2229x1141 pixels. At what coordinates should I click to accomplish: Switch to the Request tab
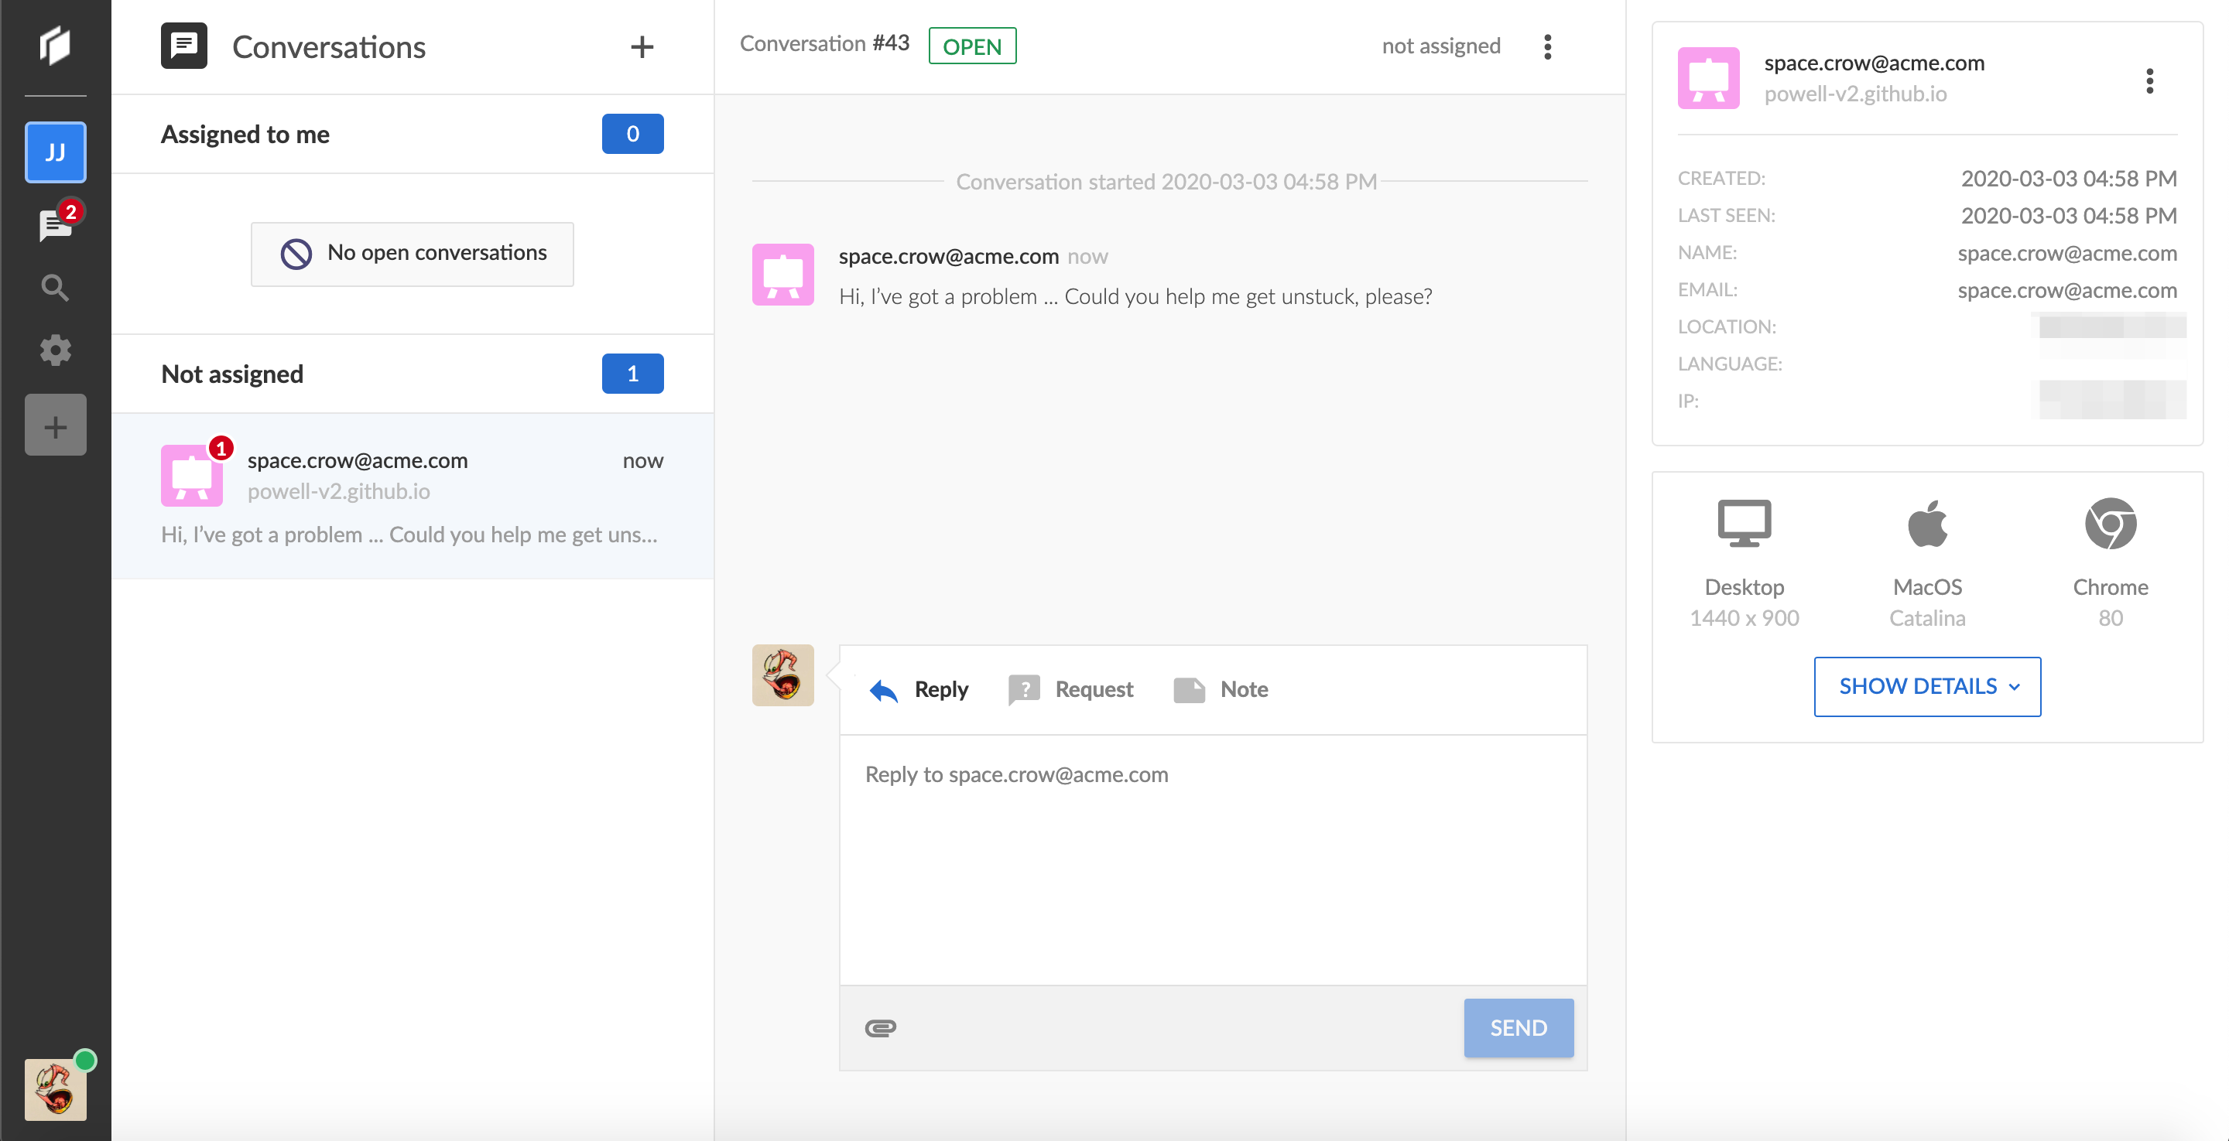tap(1071, 689)
